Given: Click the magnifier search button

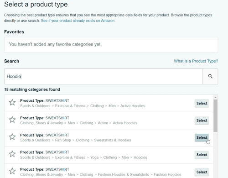Looking at the screenshot, I should pyautogui.click(x=210, y=76).
